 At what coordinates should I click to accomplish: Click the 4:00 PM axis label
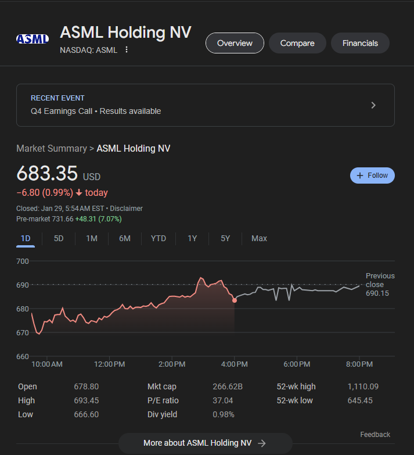pos(234,364)
